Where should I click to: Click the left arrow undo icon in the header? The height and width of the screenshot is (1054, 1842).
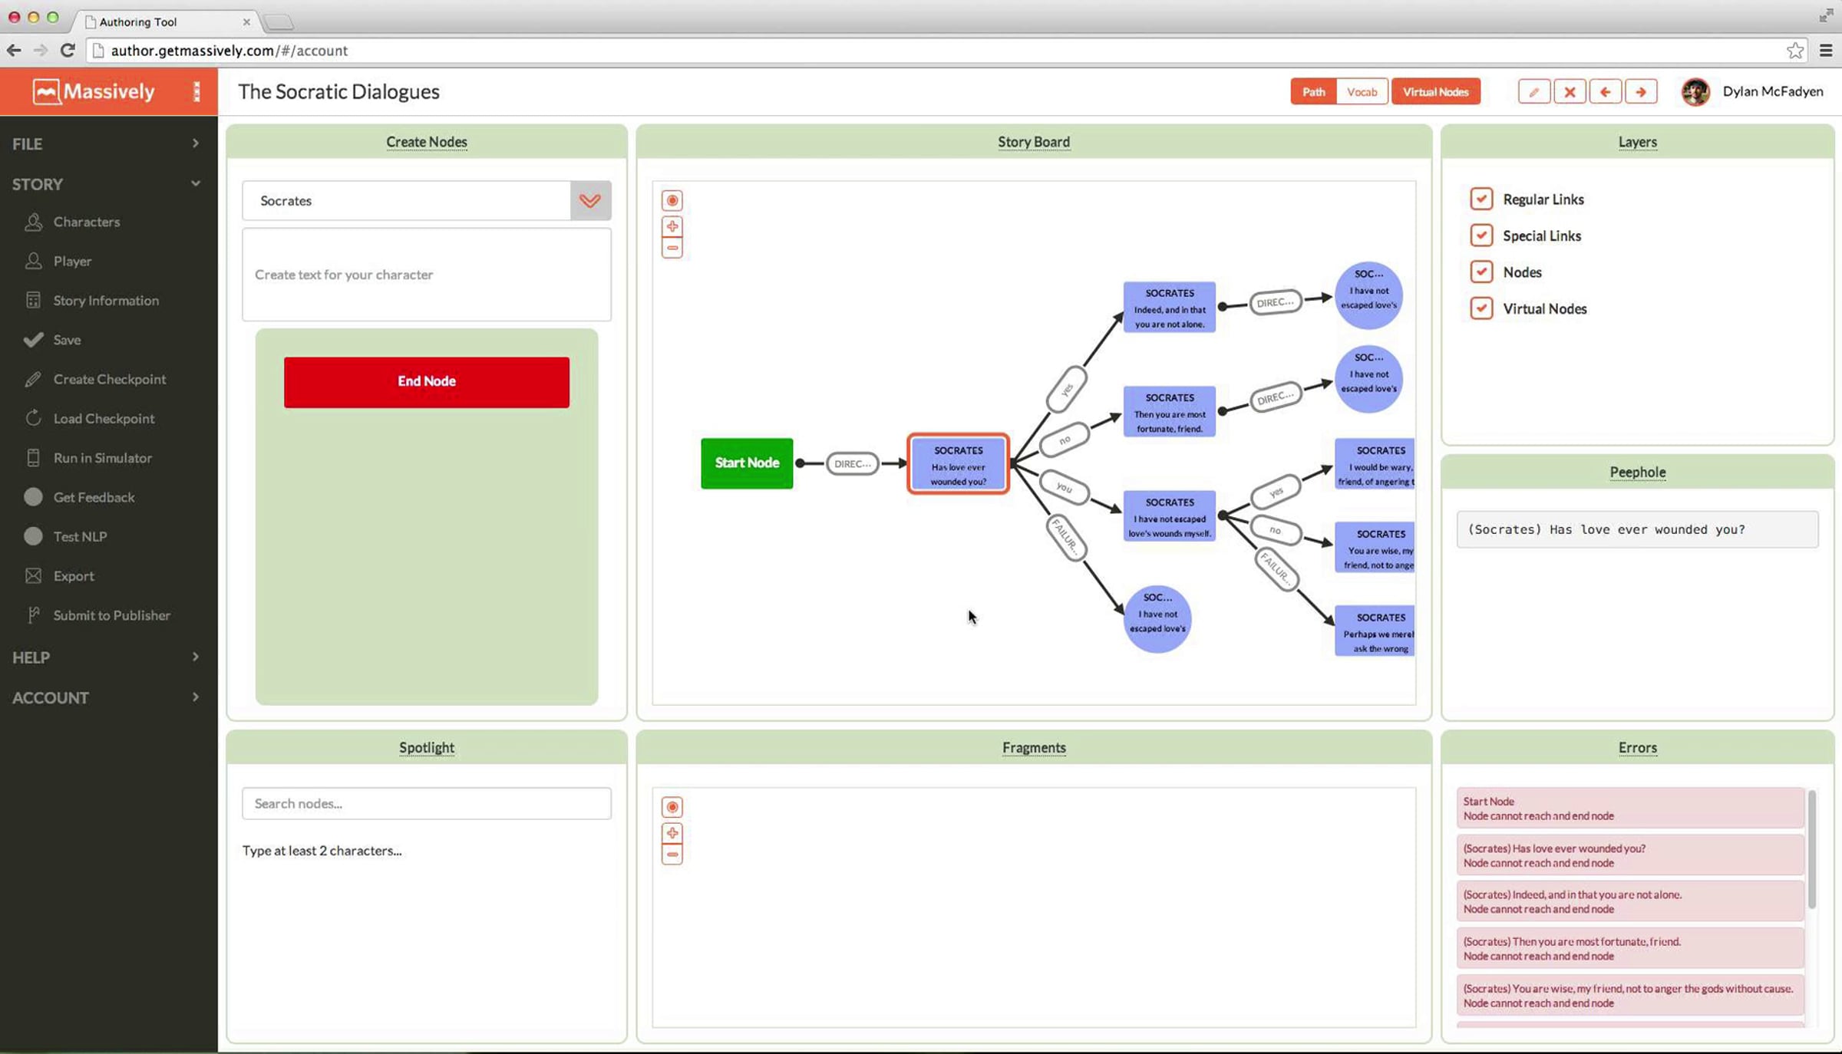(x=1605, y=92)
